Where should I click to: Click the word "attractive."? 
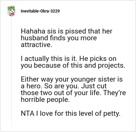point(36,45)
